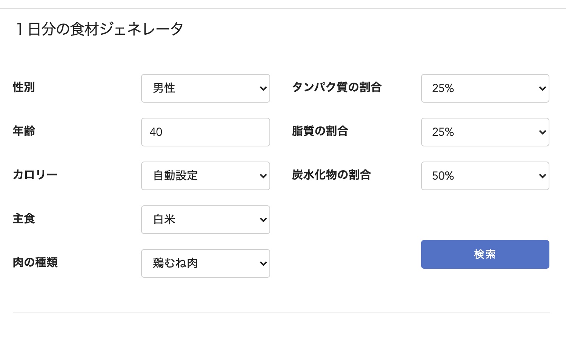Expand the 炭水化物の割合 dropdown showing 50%
This screenshot has width=566, height=354.
tap(485, 176)
